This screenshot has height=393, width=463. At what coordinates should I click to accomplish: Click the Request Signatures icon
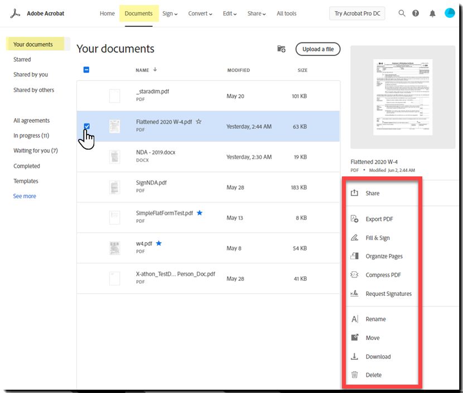(x=354, y=294)
